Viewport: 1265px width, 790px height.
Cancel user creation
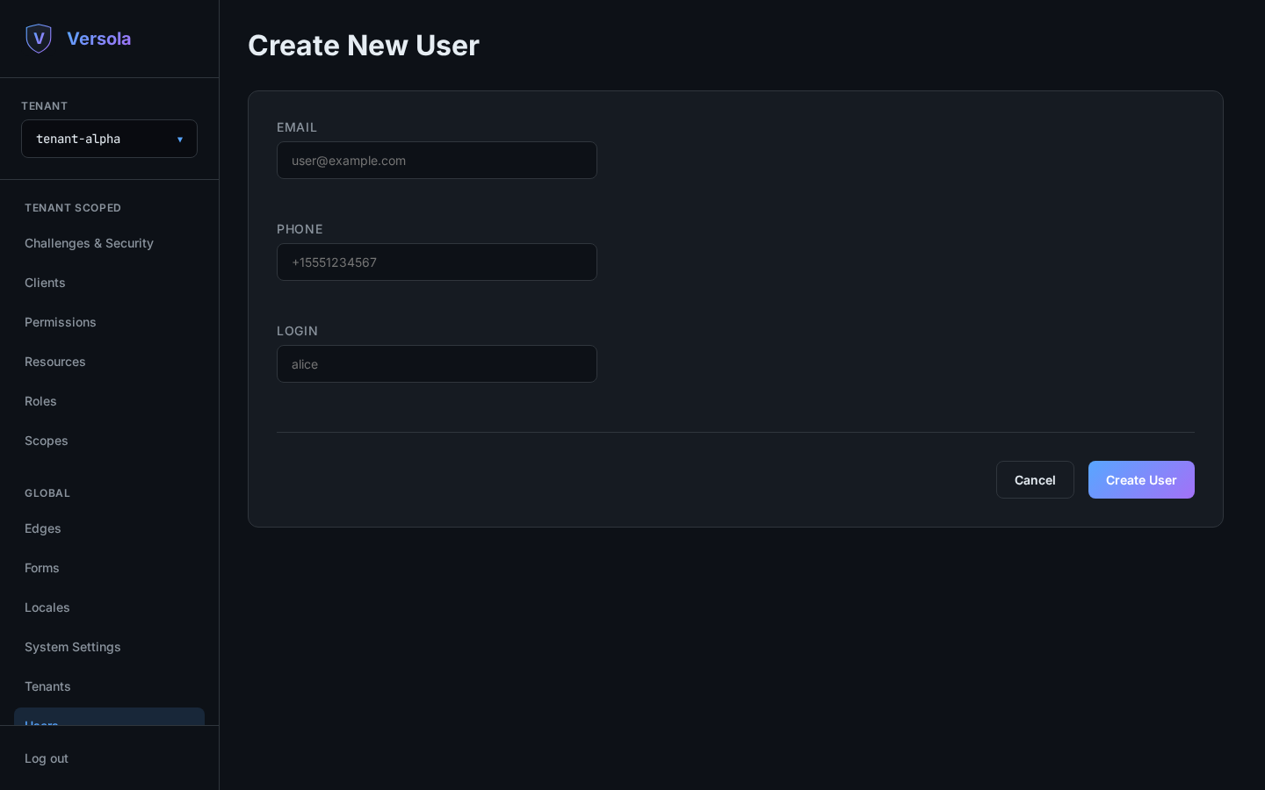pyautogui.click(x=1035, y=480)
